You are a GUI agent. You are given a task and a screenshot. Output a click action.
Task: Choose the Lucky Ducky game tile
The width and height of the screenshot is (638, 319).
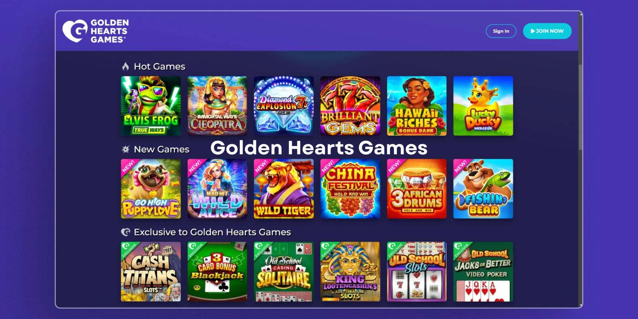[483, 106]
